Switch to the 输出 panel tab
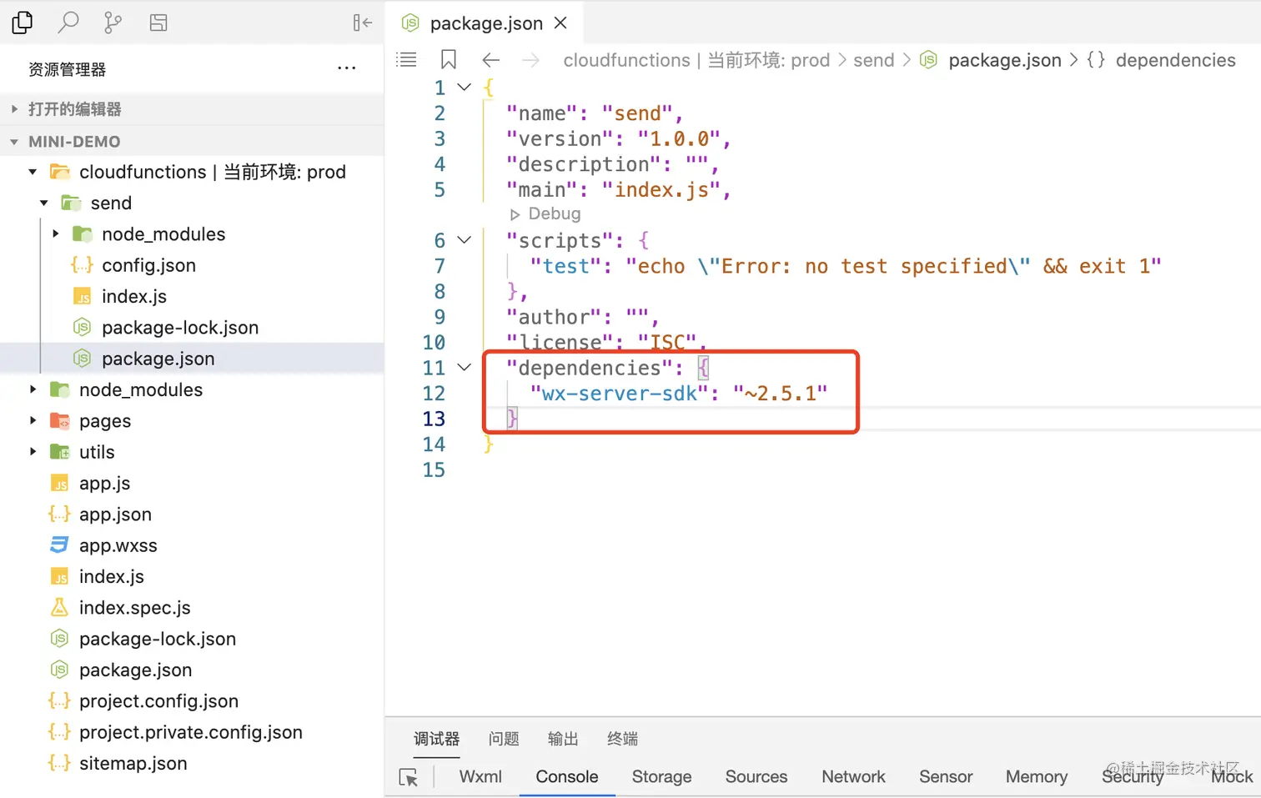 click(x=563, y=739)
